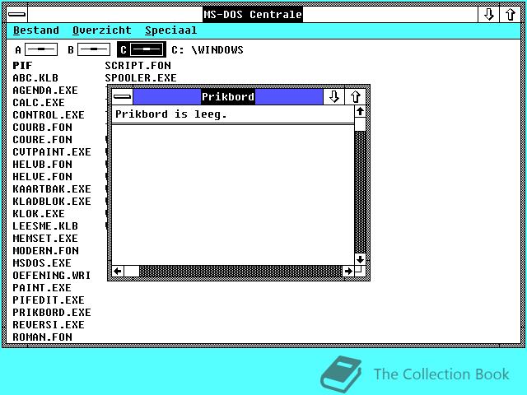Click the Prikbord title bar
This screenshot has height=395, width=527.
pos(228,97)
